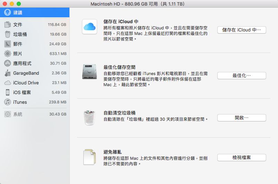
Task: Open the iOS 檔案 category
Action: pyautogui.click(x=35, y=92)
